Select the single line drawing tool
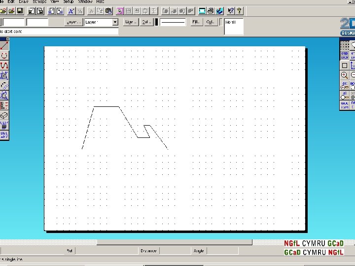Viewport: 355px width, 266px height. click(x=4, y=45)
